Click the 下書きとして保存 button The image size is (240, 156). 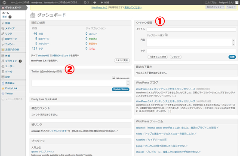point(158,57)
